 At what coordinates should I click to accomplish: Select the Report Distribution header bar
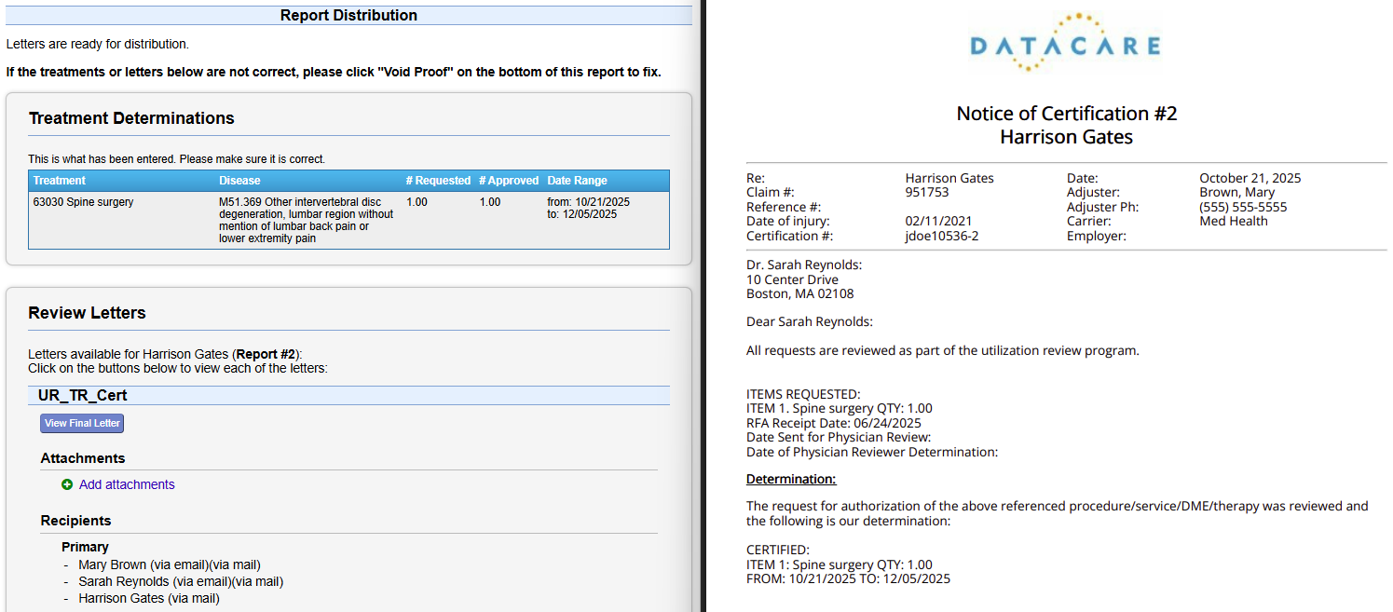[x=348, y=14]
